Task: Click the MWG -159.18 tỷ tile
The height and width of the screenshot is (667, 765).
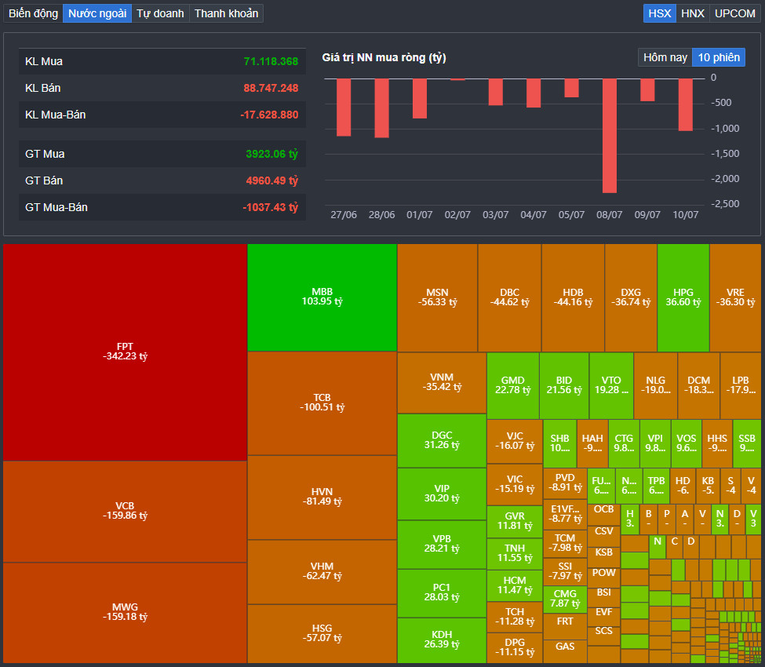Action: click(x=125, y=613)
